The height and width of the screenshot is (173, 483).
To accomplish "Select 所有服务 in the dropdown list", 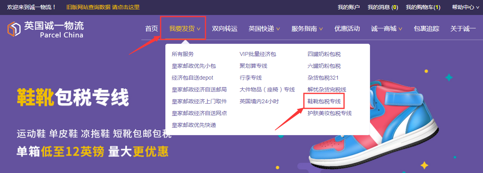I will (x=183, y=54).
